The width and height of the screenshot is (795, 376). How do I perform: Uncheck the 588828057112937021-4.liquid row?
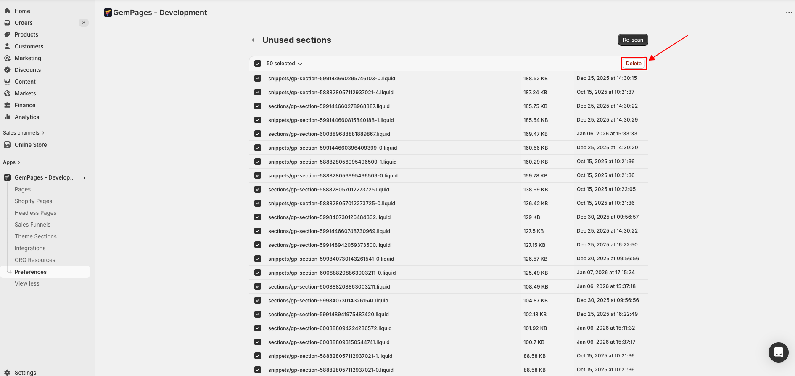258,92
